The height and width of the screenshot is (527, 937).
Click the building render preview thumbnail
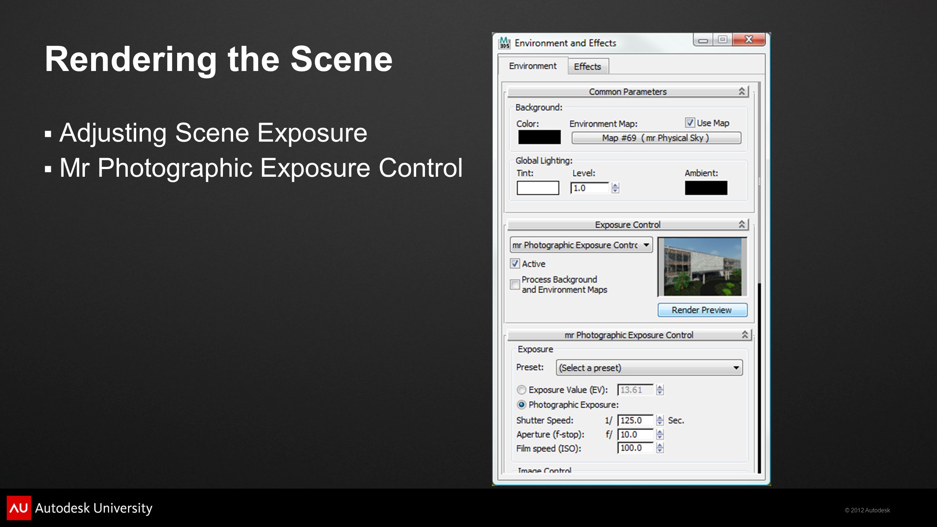pyautogui.click(x=702, y=267)
